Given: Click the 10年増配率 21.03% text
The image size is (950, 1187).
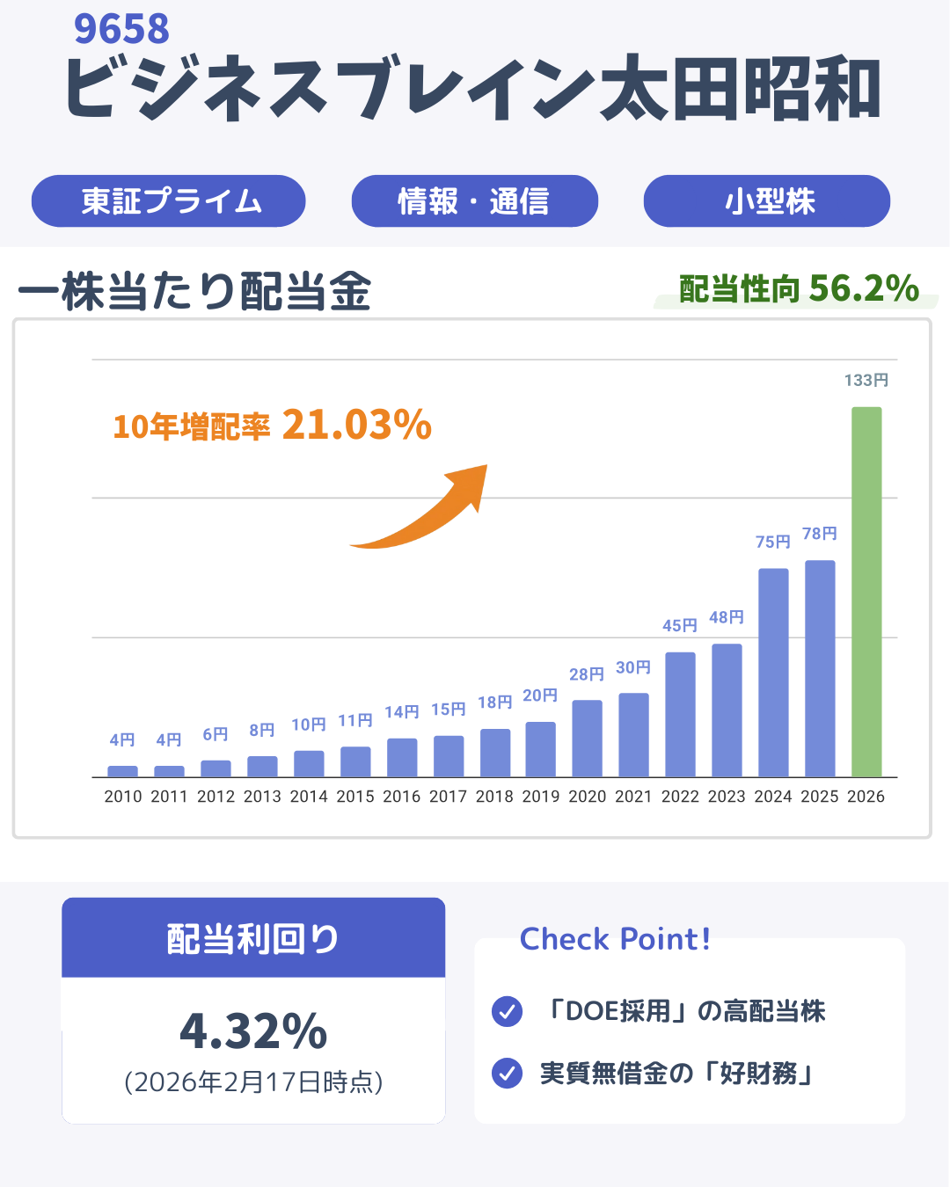Looking at the screenshot, I should point(273,426).
